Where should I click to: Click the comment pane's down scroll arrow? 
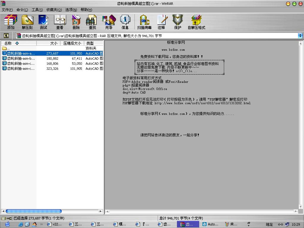(300, 207)
